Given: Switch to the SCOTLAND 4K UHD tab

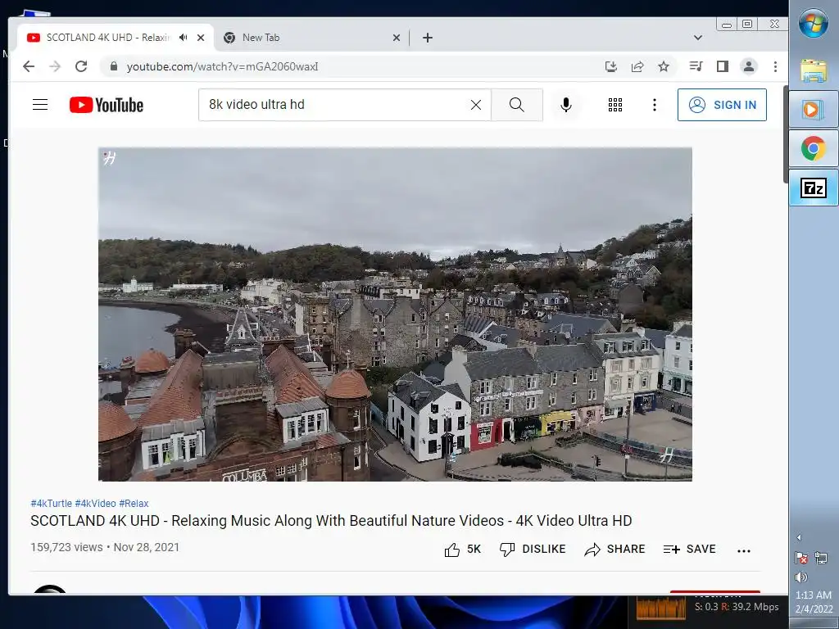Looking at the screenshot, I should [108, 38].
